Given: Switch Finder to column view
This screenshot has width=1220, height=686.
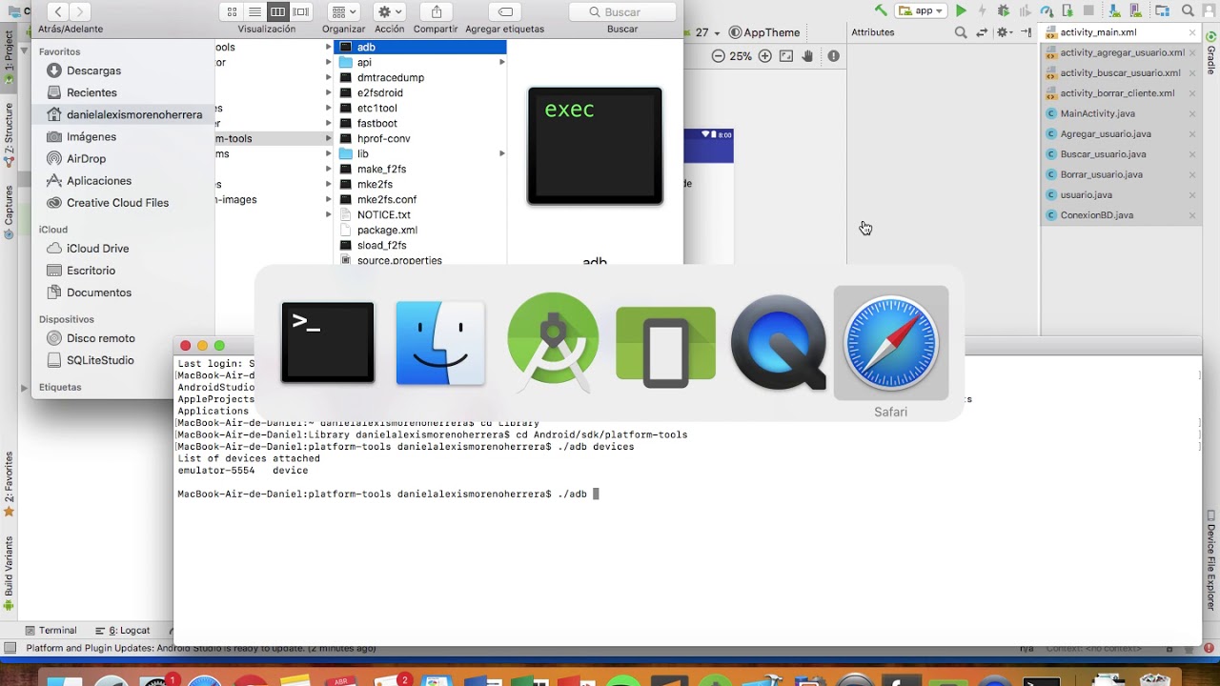Looking at the screenshot, I should tap(277, 11).
